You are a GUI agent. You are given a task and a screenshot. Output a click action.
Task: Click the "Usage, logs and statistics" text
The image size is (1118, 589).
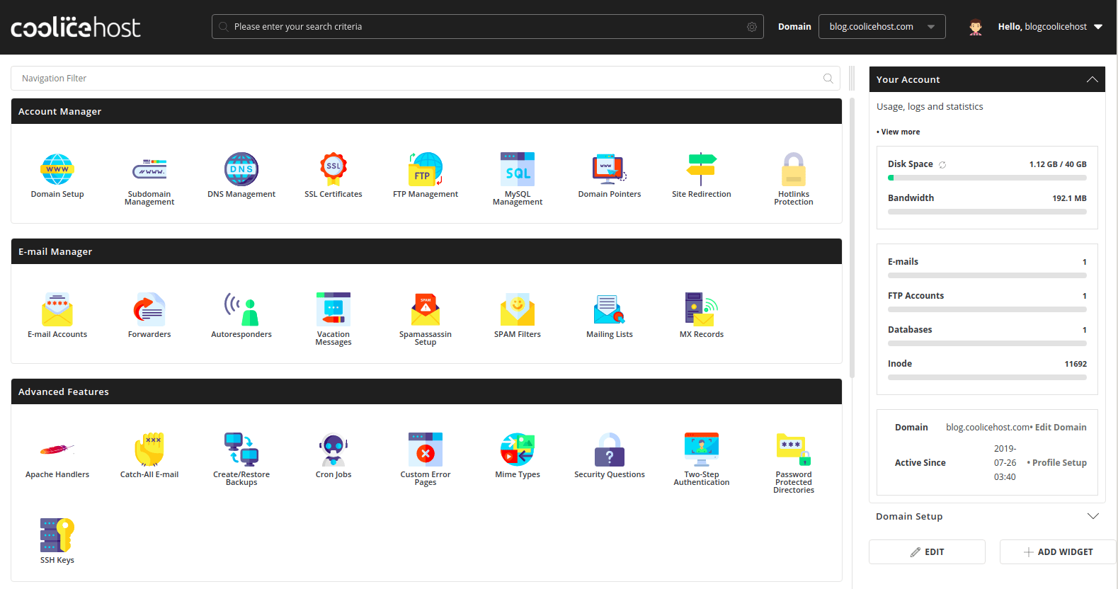coord(930,107)
